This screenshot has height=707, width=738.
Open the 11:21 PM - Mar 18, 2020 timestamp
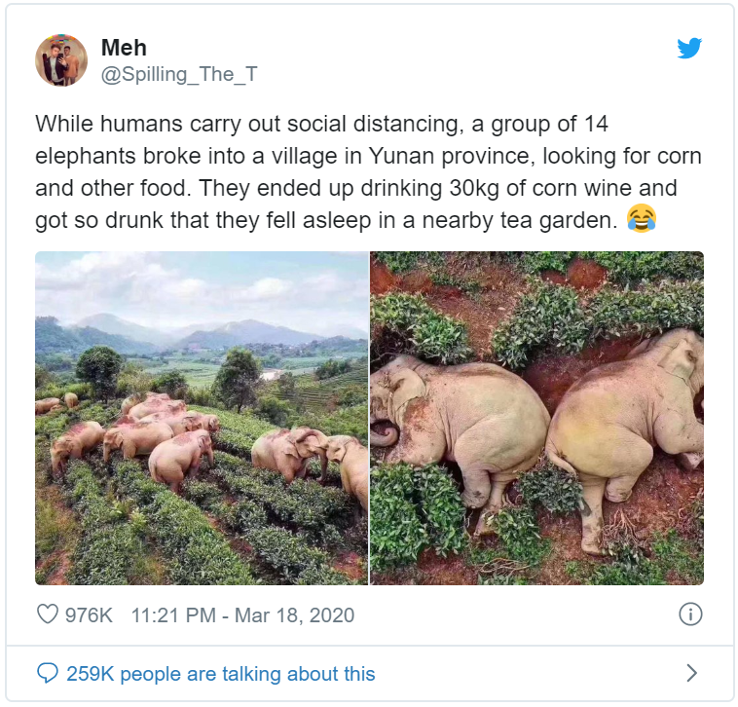click(242, 614)
